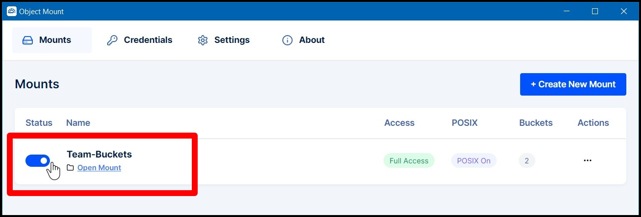641x217 pixels.
Task: Select the Team-Buckets mount name
Action: pyautogui.click(x=99, y=154)
